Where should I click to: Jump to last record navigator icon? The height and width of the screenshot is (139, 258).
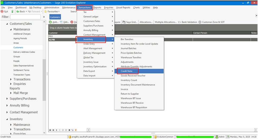pos(66,130)
